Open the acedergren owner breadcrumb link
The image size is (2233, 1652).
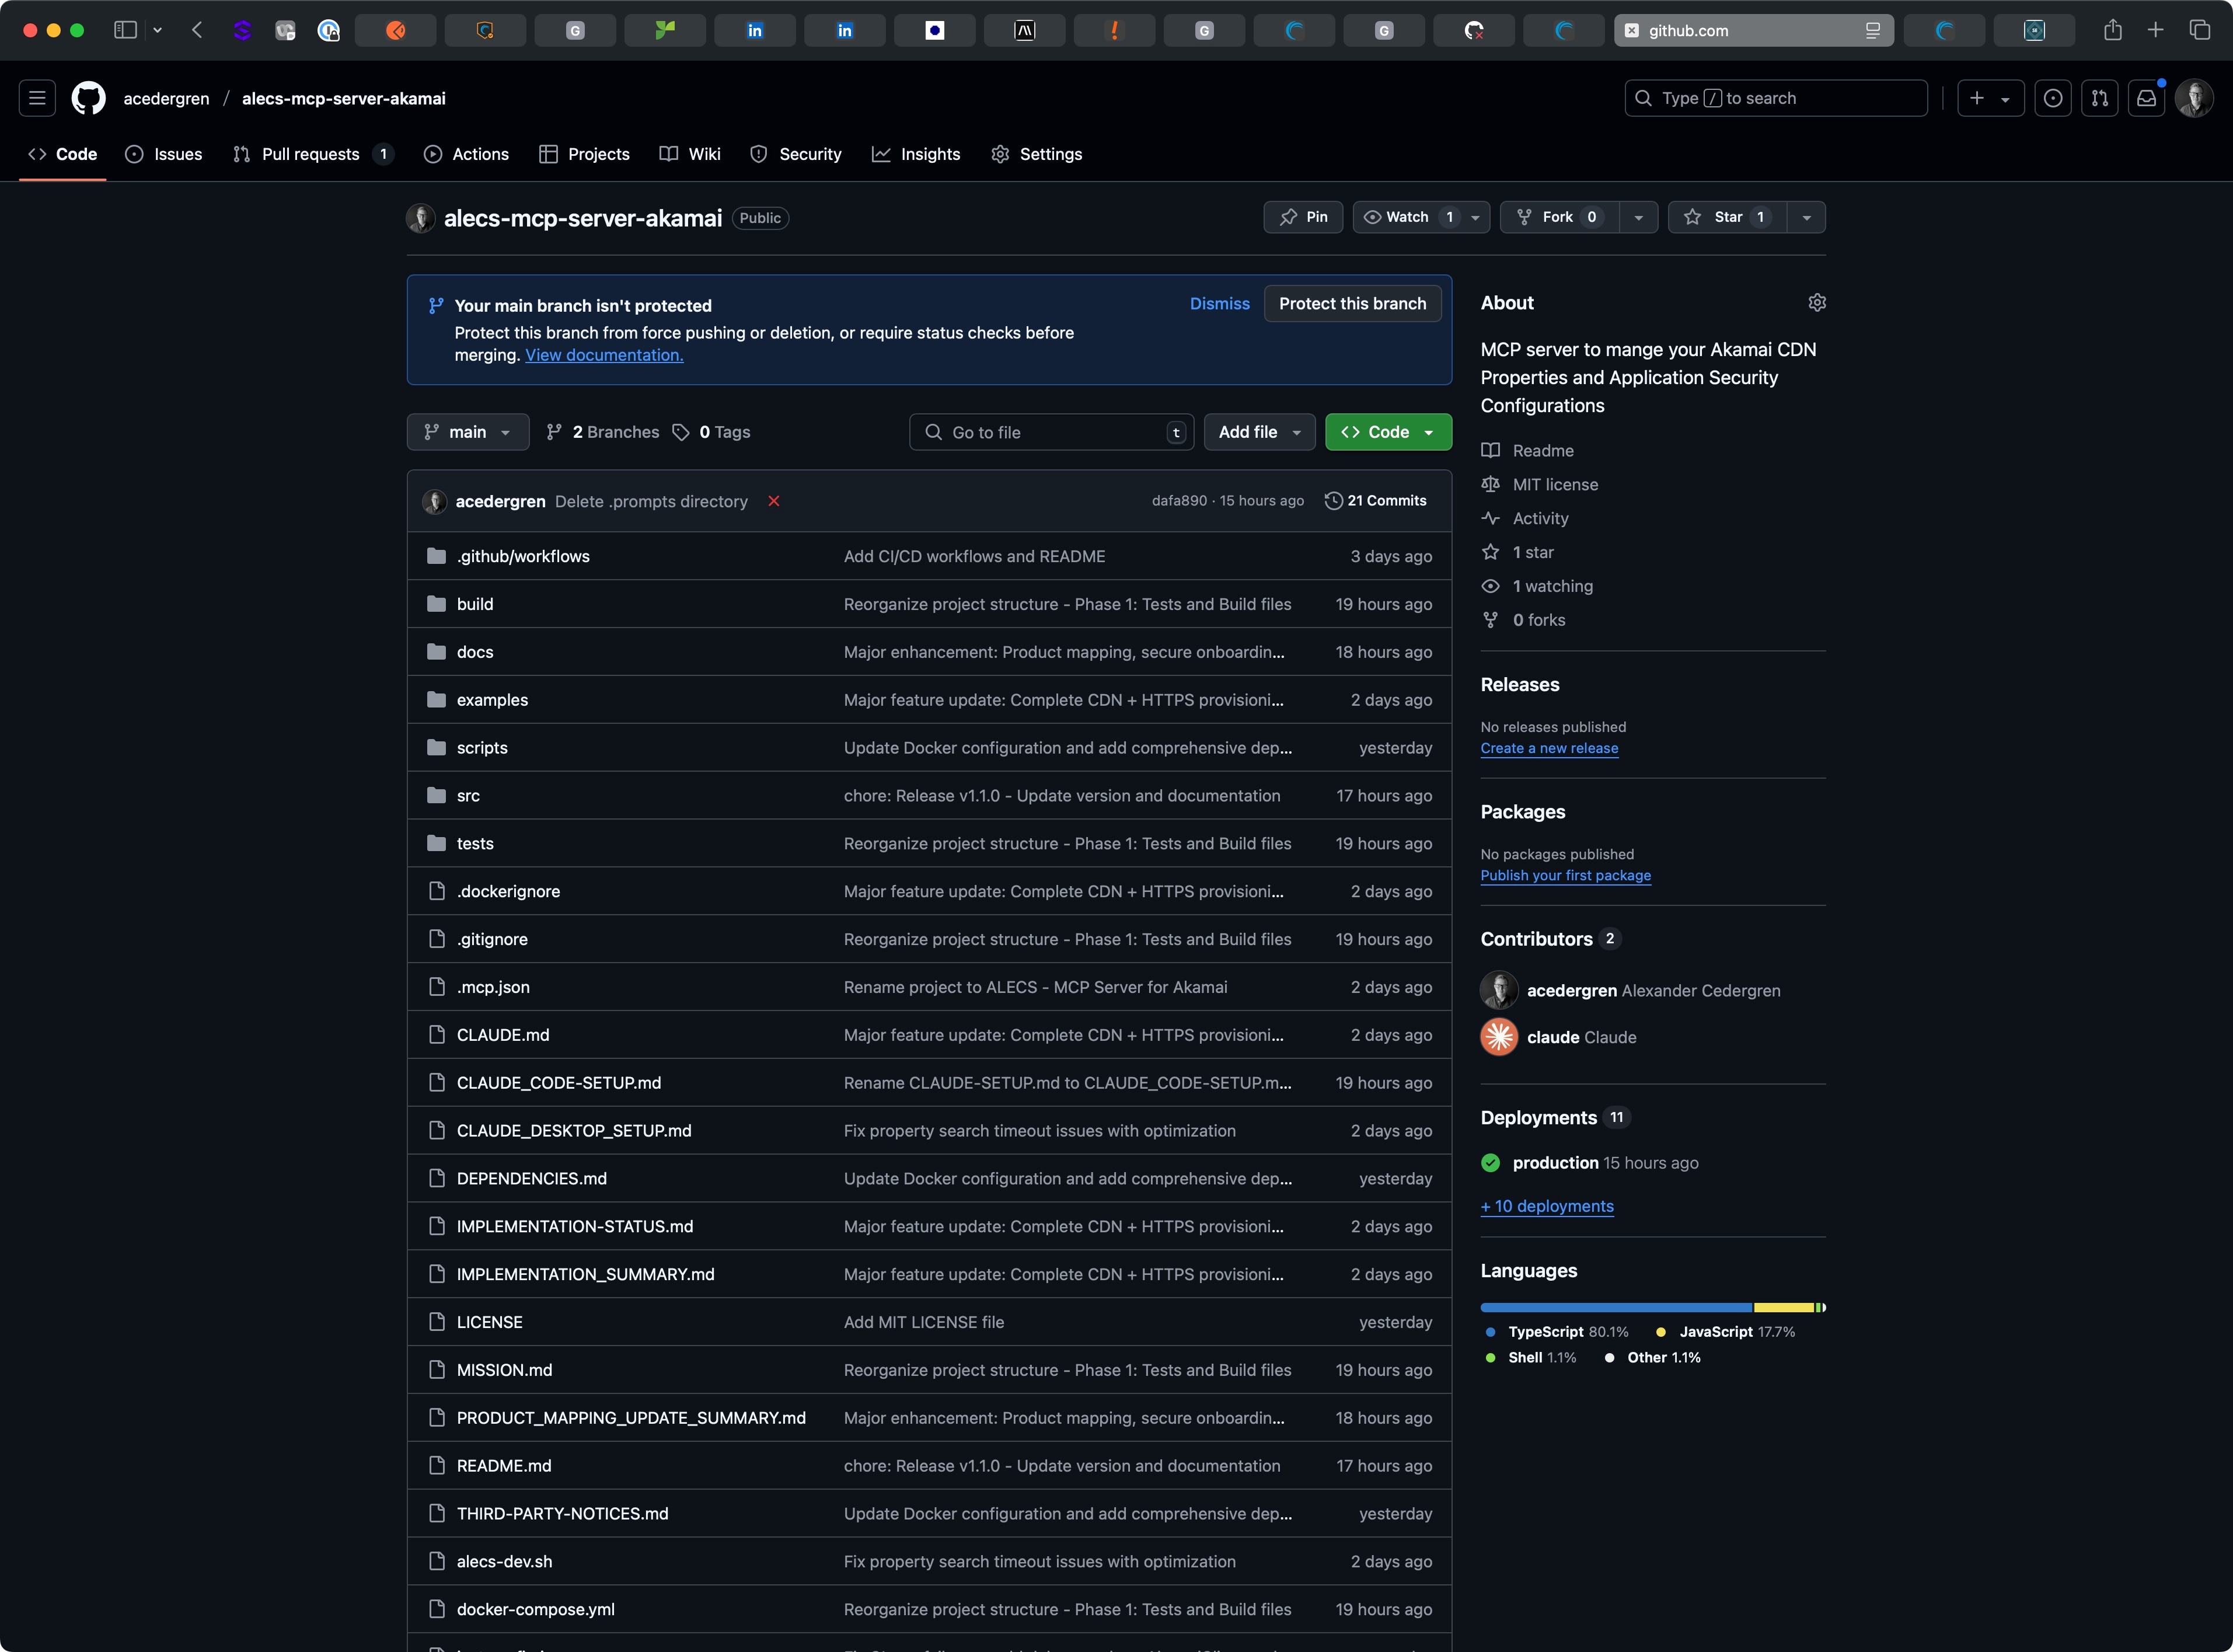pos(166,98)
